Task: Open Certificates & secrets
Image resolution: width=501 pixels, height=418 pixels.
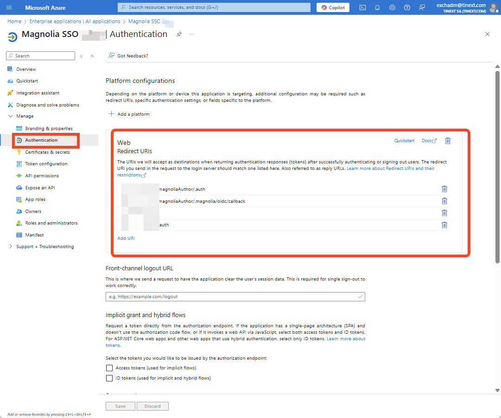Action: [x=47, y=152]
